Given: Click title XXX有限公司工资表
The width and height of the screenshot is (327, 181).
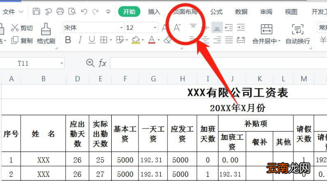Looking at the screenshot, I should (x=238, y=93).
